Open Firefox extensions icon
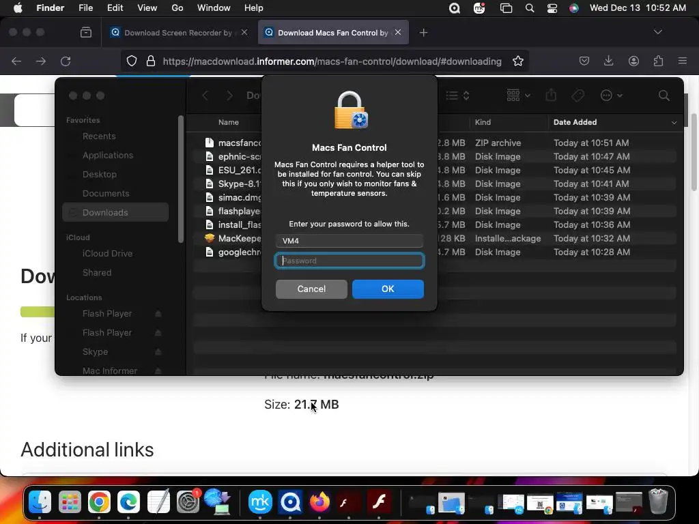 [658, 61]
